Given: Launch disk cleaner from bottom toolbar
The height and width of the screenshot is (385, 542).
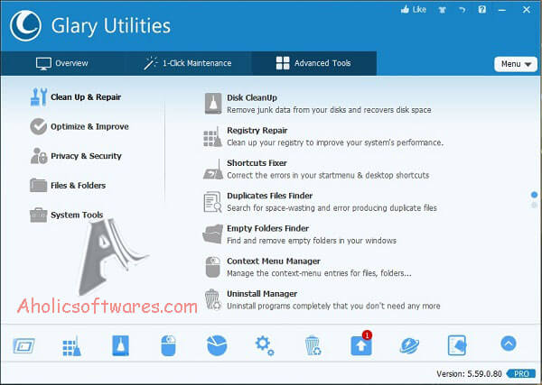Looking at the screenshot, I should click(x=121, y=345).
